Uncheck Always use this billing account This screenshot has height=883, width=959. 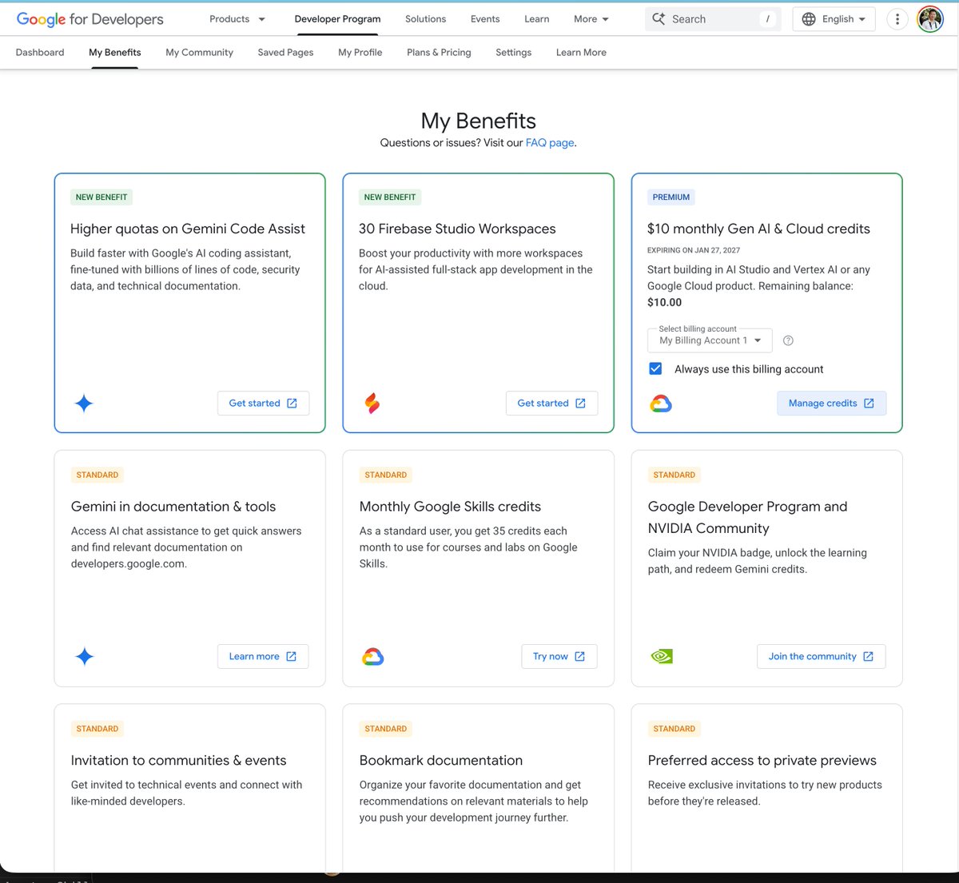click(655, 368)
